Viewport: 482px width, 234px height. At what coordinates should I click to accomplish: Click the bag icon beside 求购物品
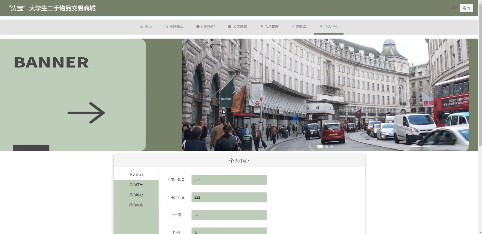[x=166, y=27]
